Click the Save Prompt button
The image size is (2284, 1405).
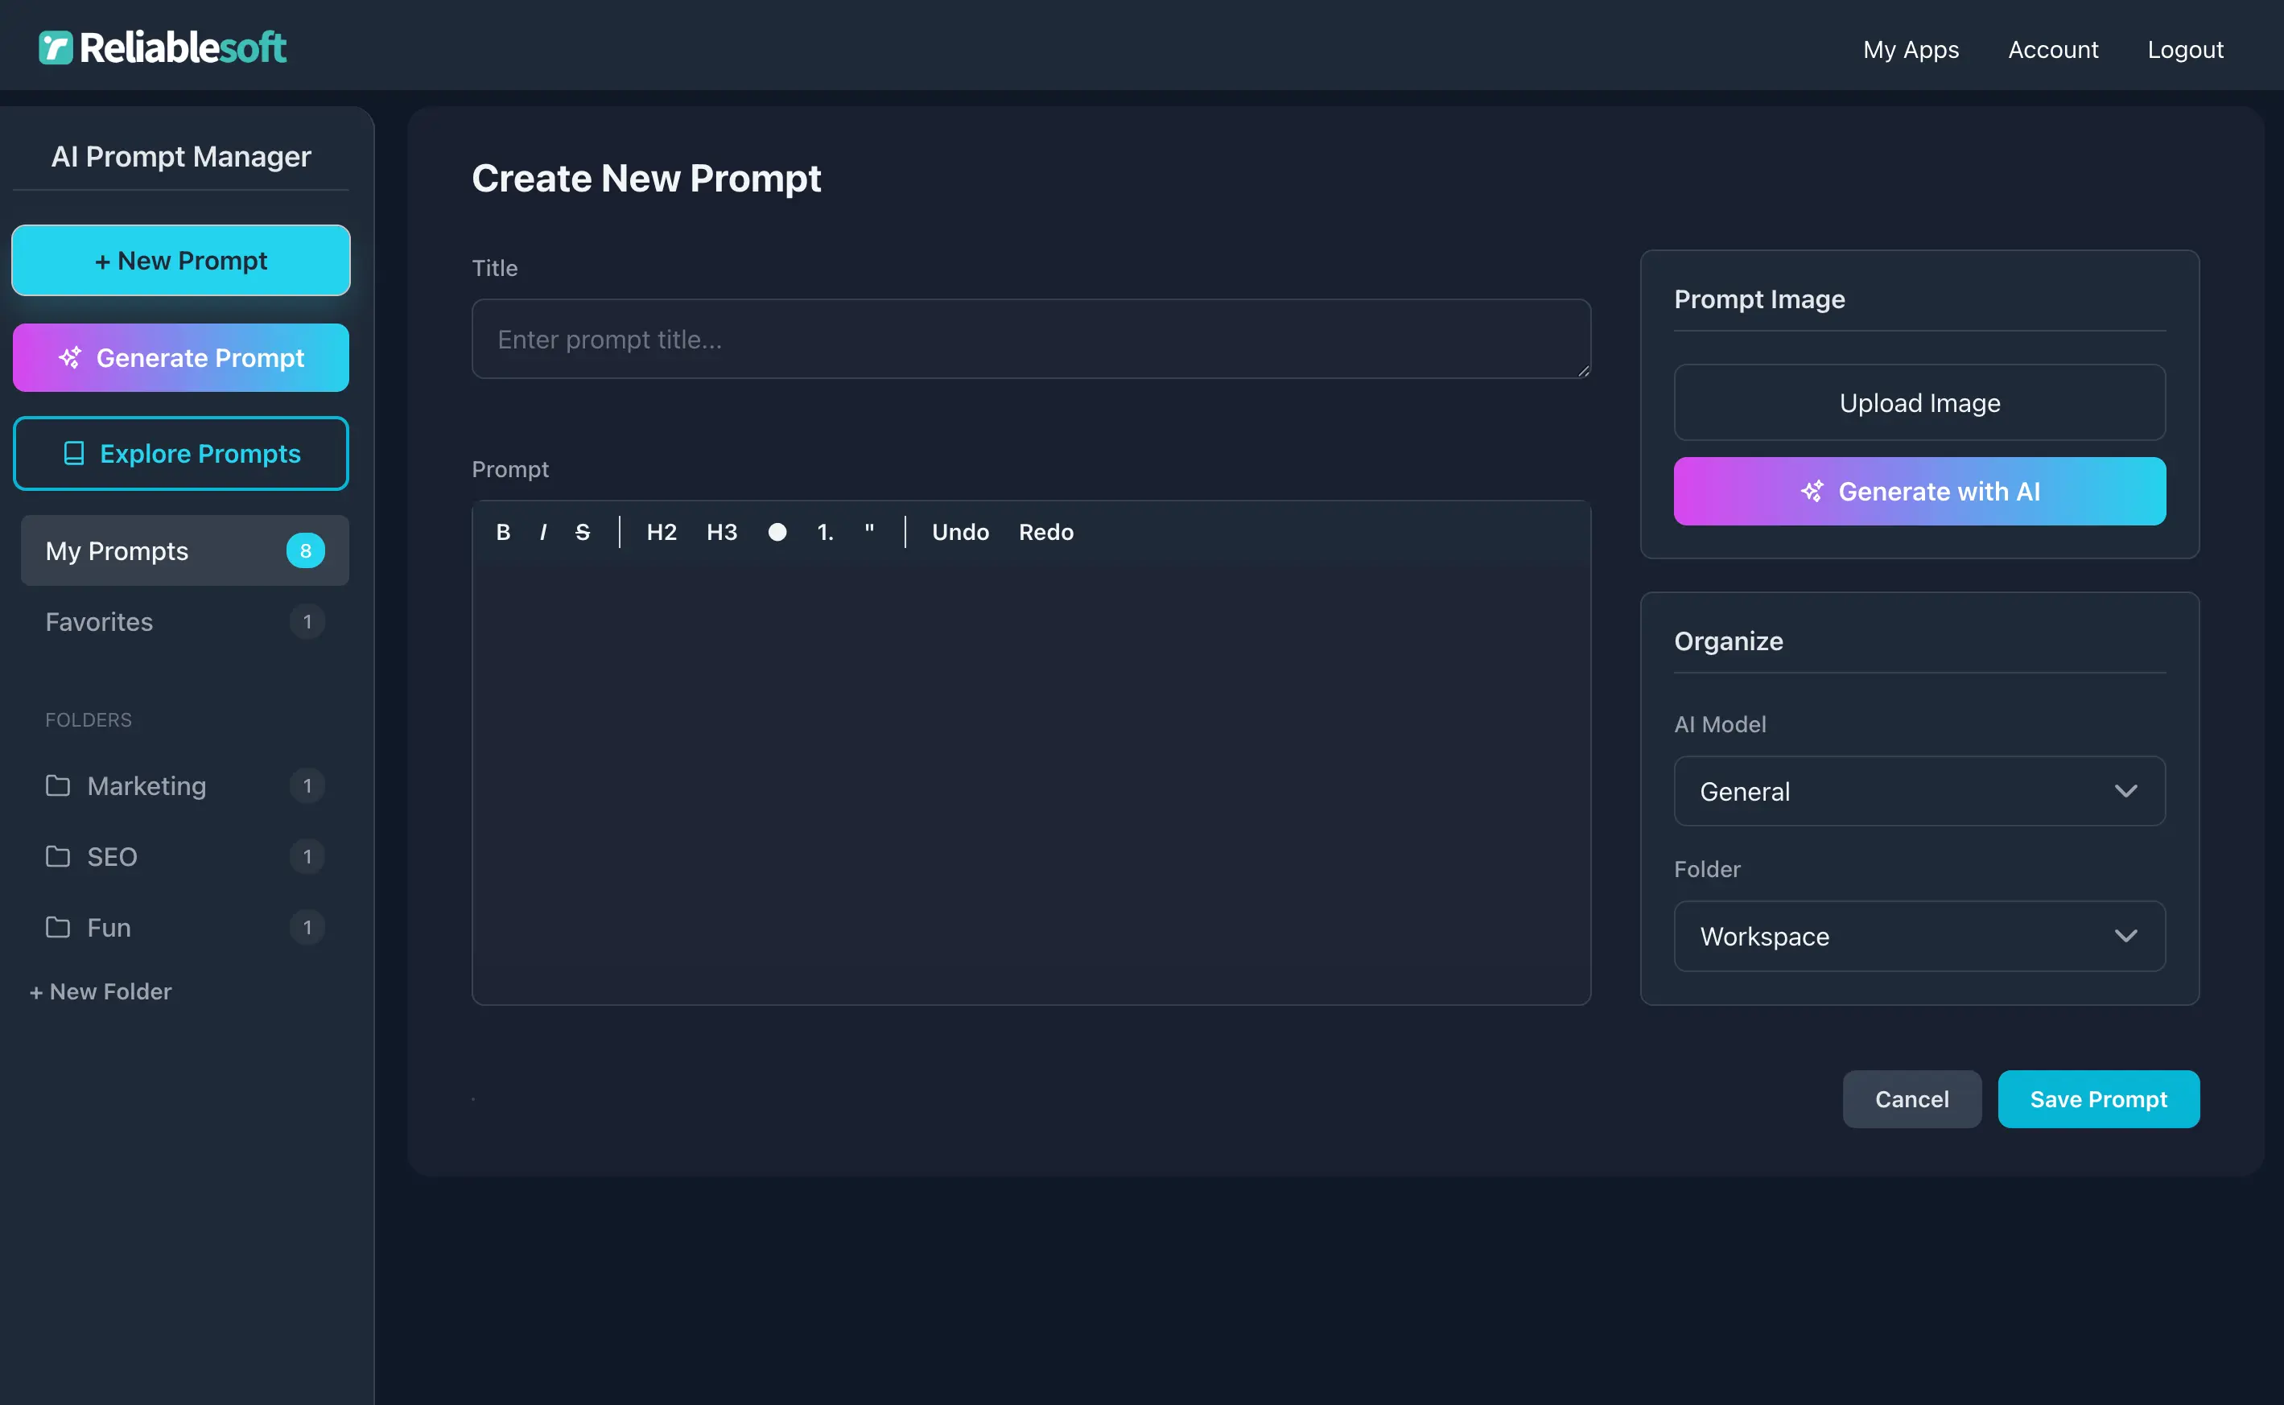point(2098,1099)
